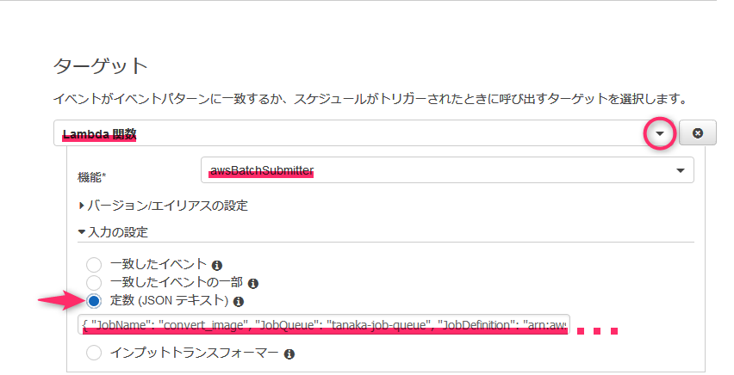Click the 入力の設定 disclosure triangle
This screenshot has height=375, width=734.
pyautogui.click(x=82, y=232)
